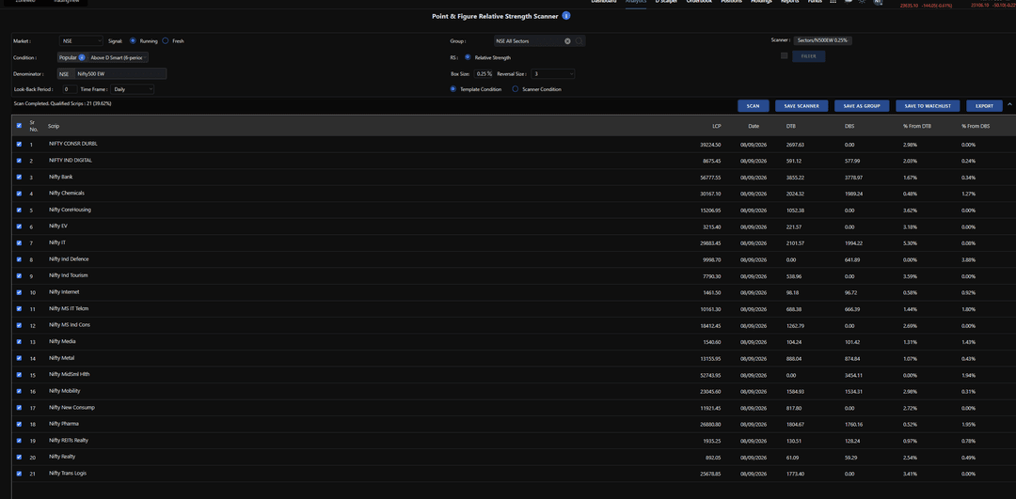Open the Positions tab
This screenshot has width=1016, height=499.
click(x=731, y=2)
